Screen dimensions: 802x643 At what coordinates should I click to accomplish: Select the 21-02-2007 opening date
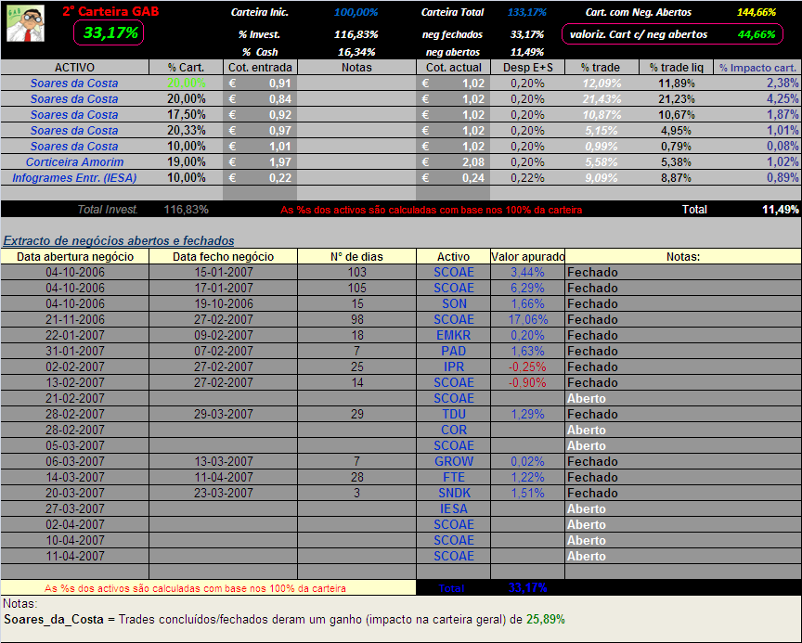pos(74,398)
